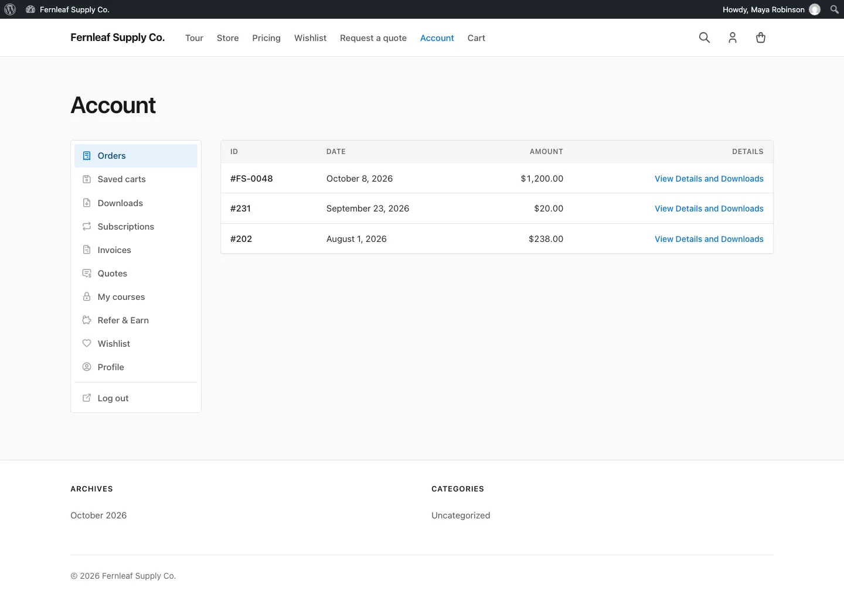The width and height of the screenshot is (844, 601).
Task: Click the Wishlist heart icon in sidebar
Action: [87, 343]
